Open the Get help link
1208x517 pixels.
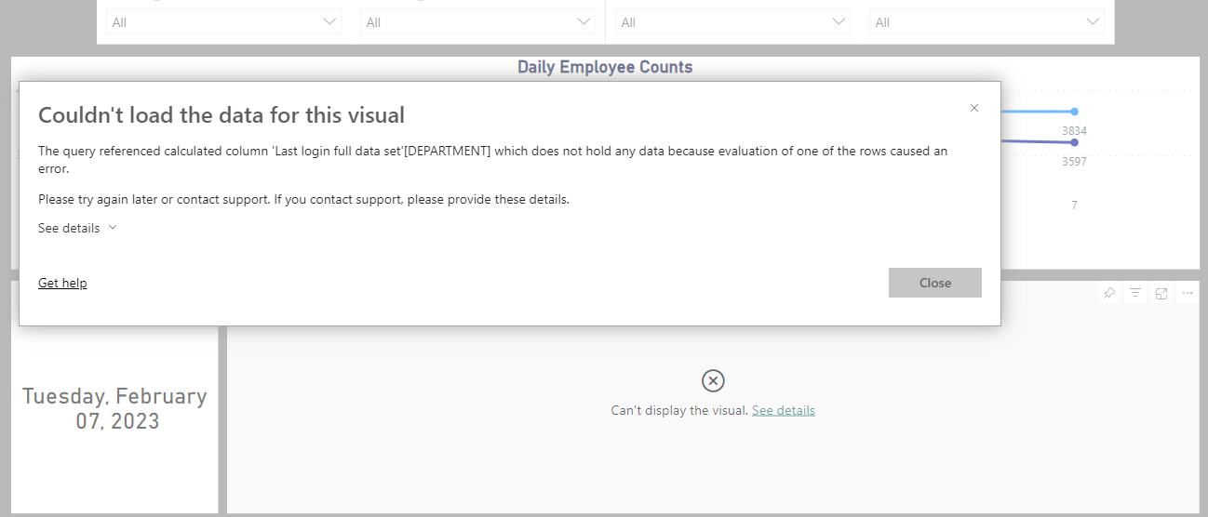62,283
